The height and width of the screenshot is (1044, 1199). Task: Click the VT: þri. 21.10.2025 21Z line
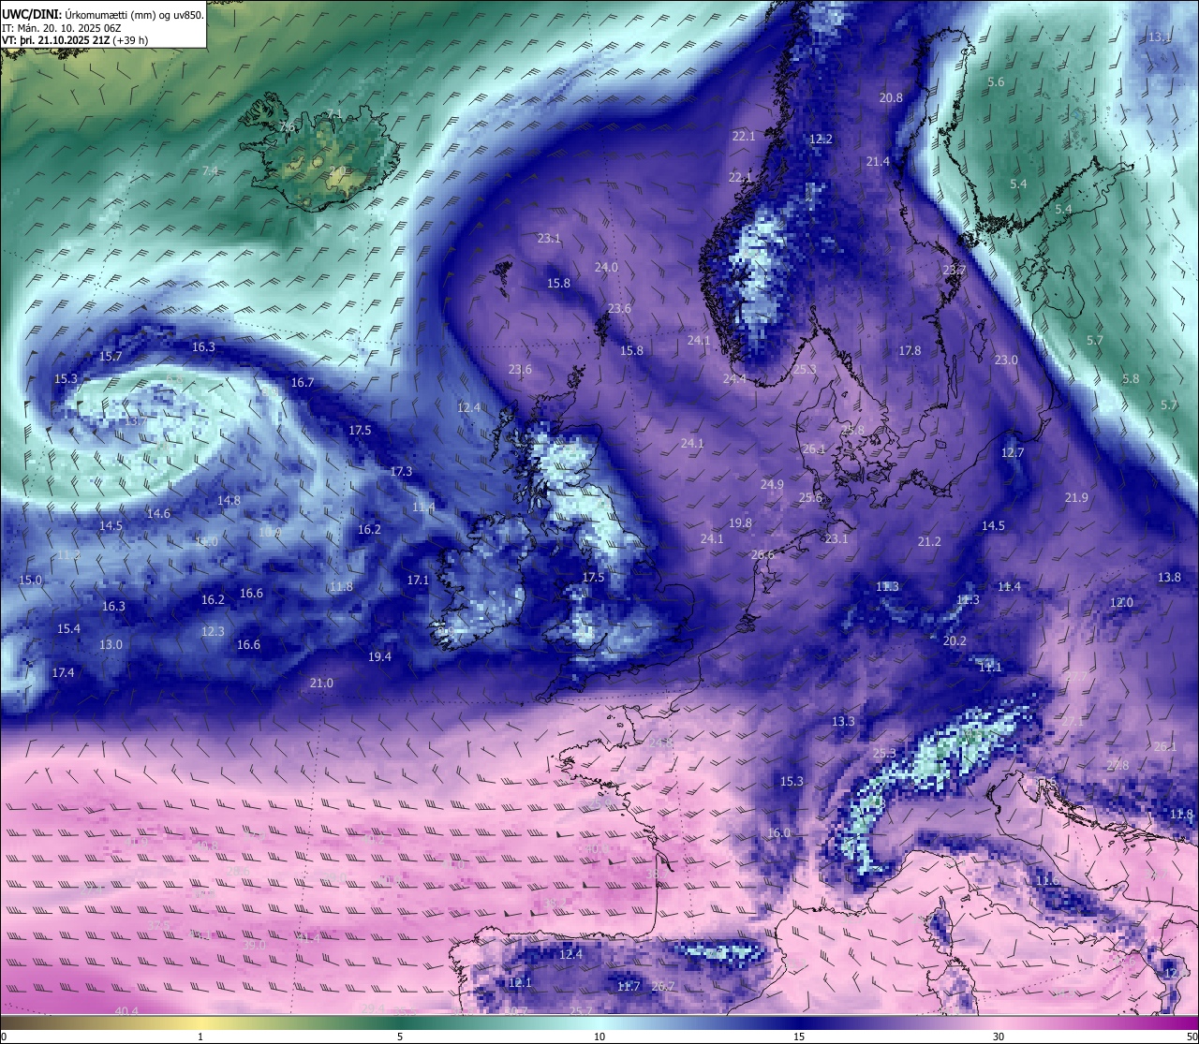click(x=75, y=40)
